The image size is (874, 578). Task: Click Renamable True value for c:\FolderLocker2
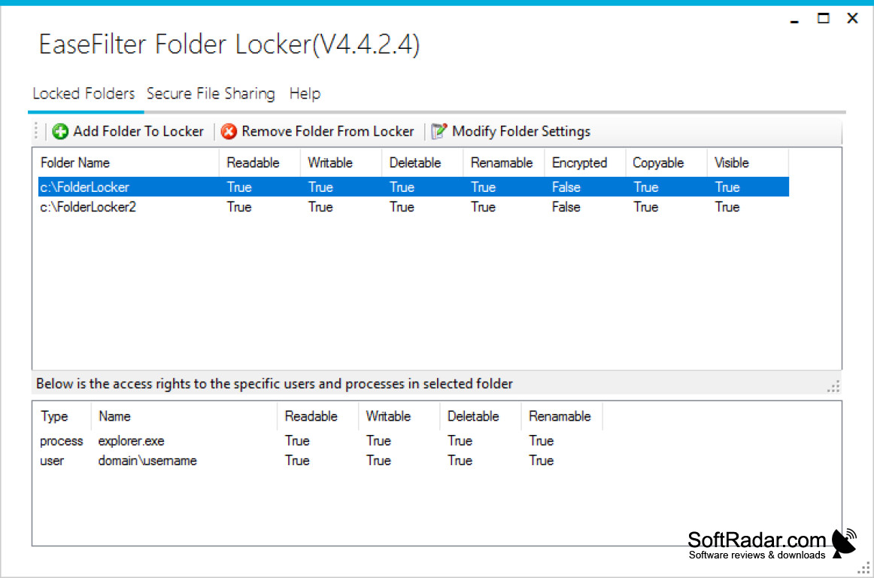[x=484, y=207]
